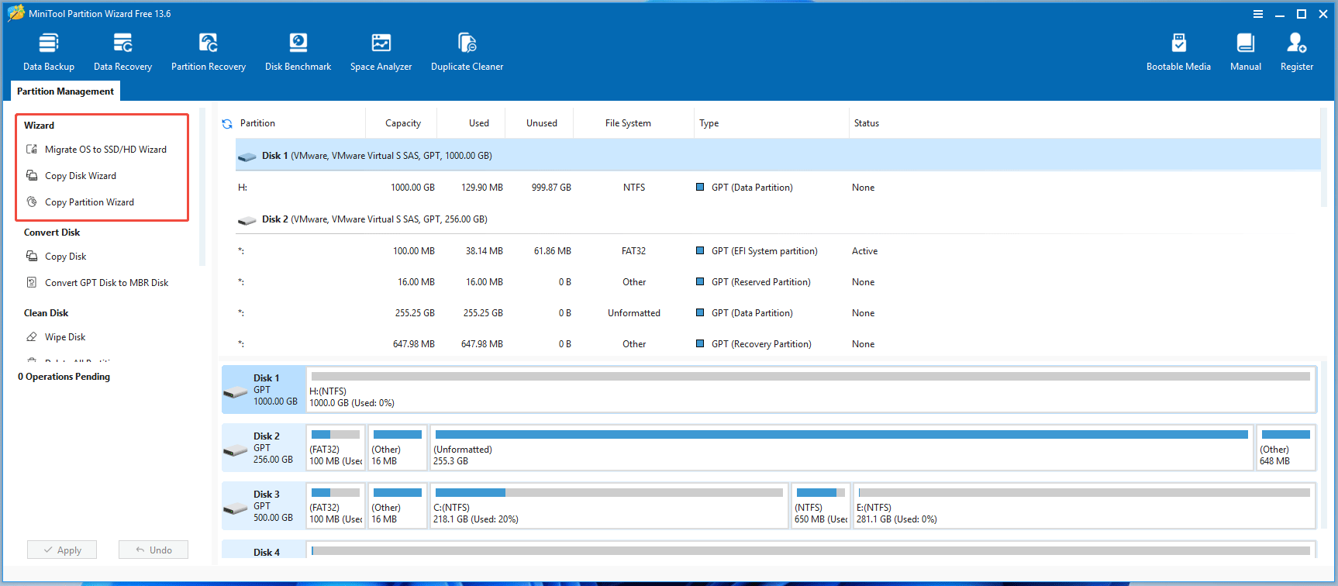Select E:(NTFS) 281.1 GB block
The width and height of the screenshot is (1338, 586).
click(1085, 505)
